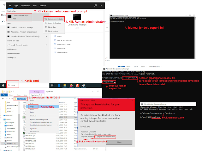Click the Explorer up-one-level arrow
Screen dimensions: 202x151
pyautogui.click(x=12, y=98)
